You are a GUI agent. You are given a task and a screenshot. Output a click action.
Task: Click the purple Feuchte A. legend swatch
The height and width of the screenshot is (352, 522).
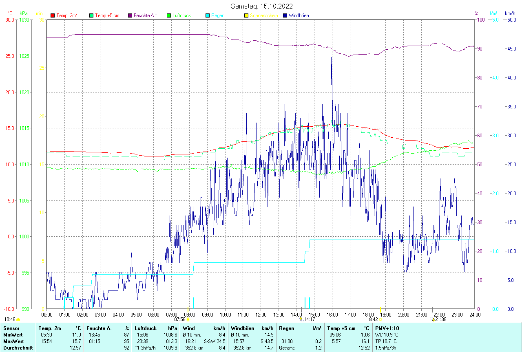130,15
